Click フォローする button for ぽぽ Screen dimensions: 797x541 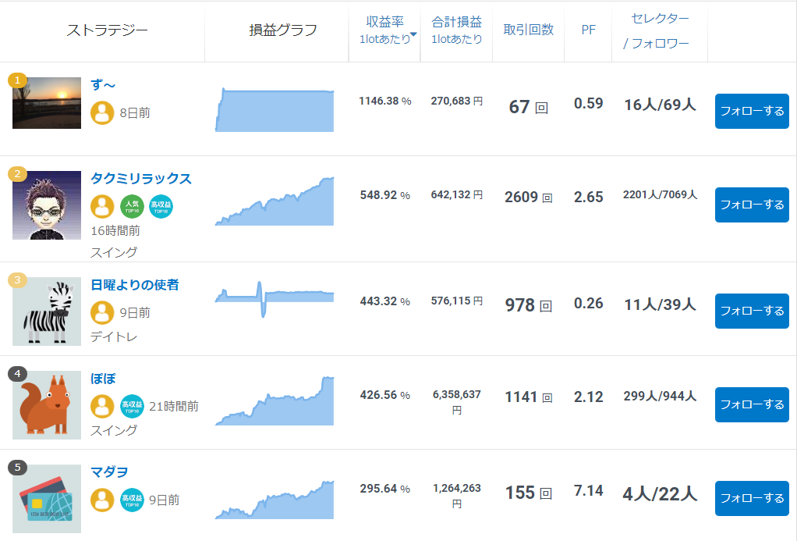tap(752, 404)
